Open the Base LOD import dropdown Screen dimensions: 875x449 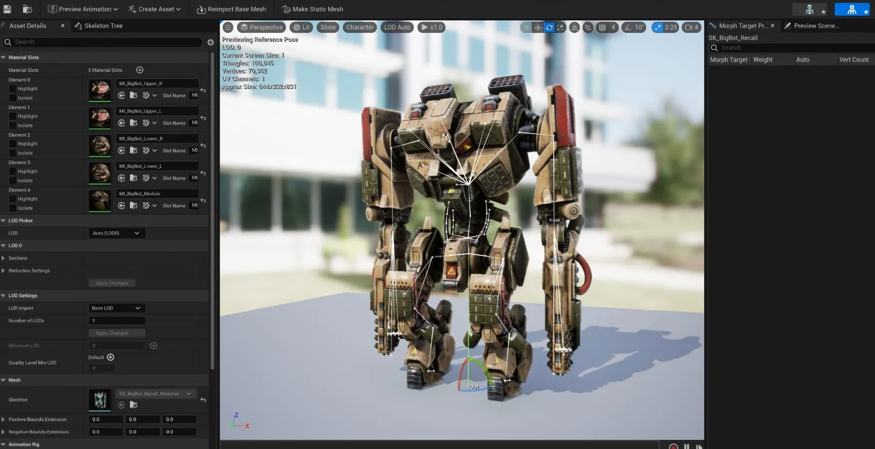(117, 308)
